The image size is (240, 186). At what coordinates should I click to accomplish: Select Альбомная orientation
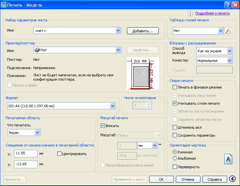[x=175, y=158]
